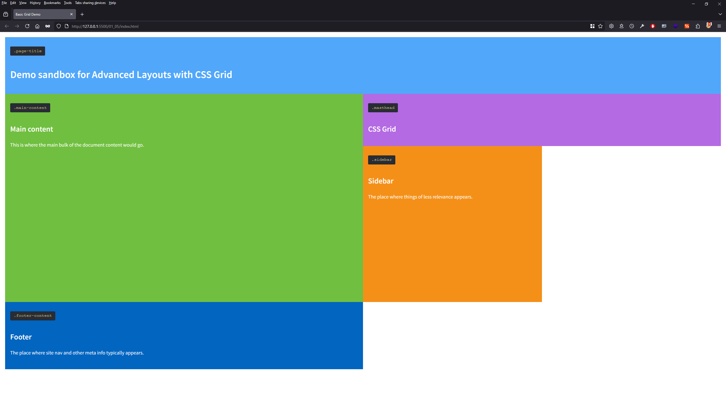Open the Tabs sharing devices menu
The height and width of the screenshot is (397, 726).
click(x=90, y=3)
